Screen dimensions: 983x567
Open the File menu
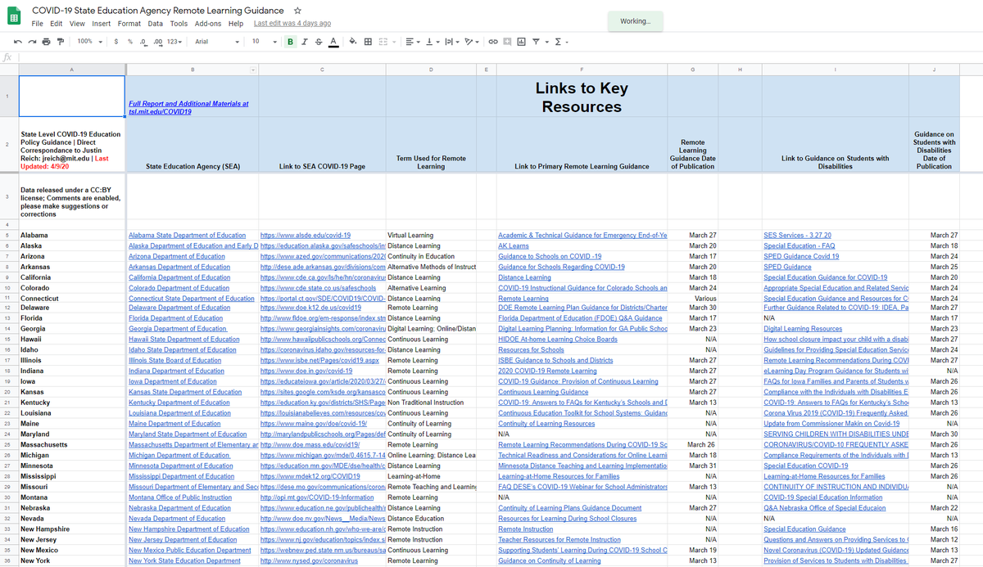pyautogui.click(x=37, y=24)
